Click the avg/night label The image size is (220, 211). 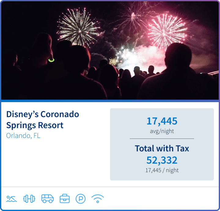pos(162,131)
